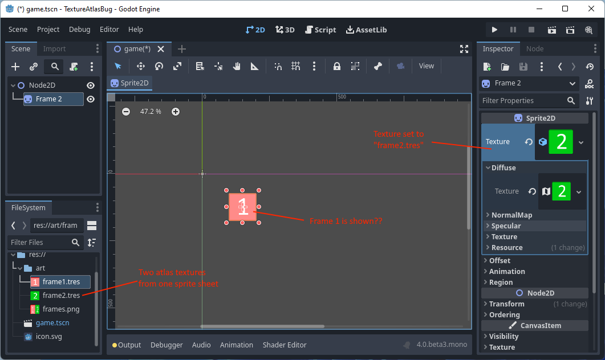Activate the Scale tool

click(x=177, y=66)
